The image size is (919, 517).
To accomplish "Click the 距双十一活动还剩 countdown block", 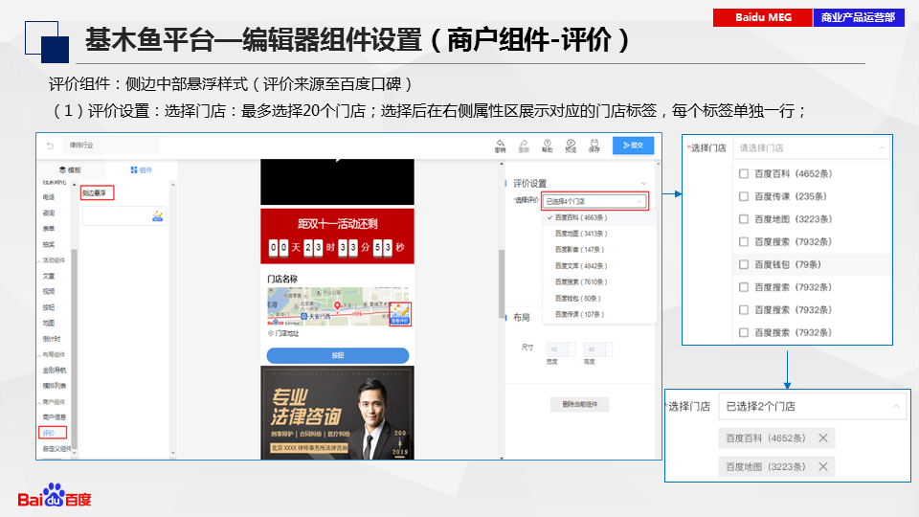I will point(338,236).
